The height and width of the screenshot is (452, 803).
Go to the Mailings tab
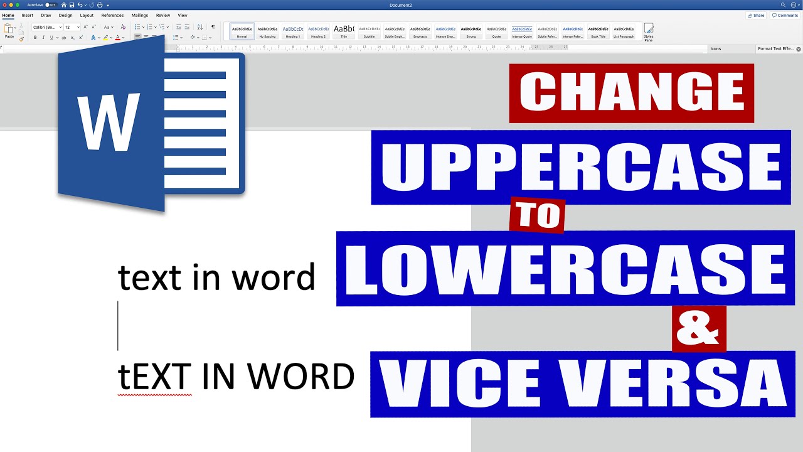pos(140,15)
